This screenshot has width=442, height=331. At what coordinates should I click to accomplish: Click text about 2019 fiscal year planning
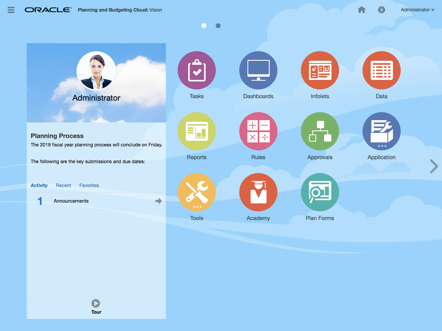[97, 145]
